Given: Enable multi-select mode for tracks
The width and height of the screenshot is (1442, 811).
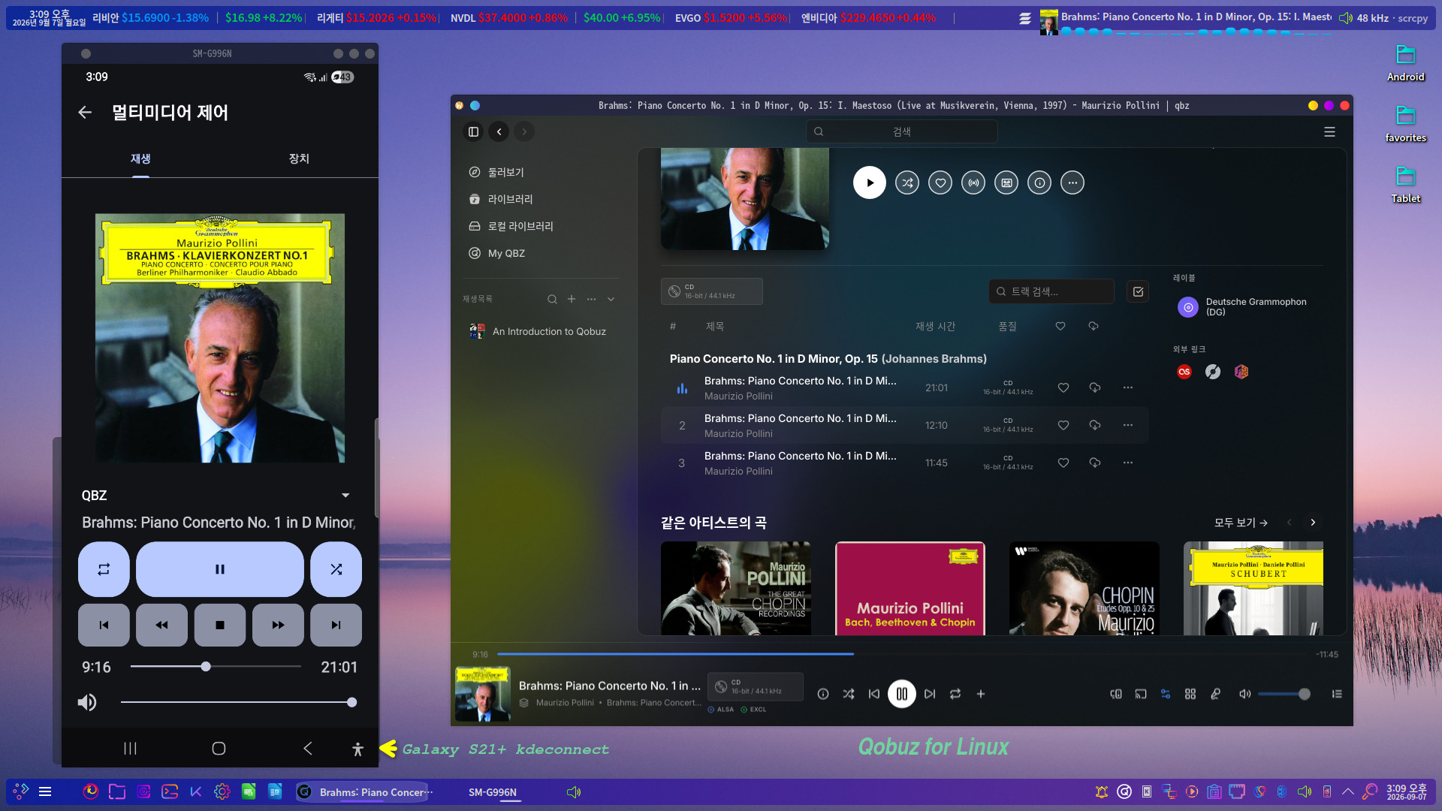Looking at the screenshot, I should (1139, 291).
